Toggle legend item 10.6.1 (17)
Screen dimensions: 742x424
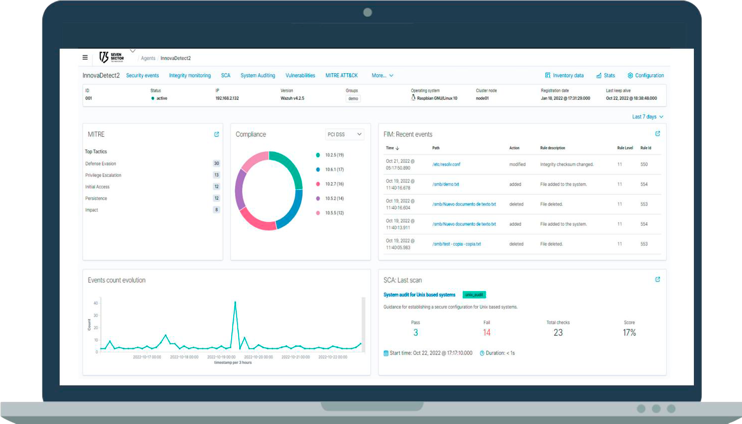(330, 170)
